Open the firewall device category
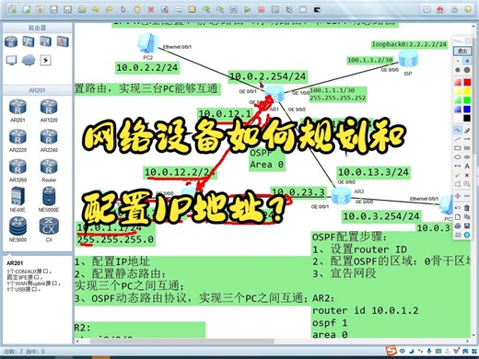 pos(63,41)
